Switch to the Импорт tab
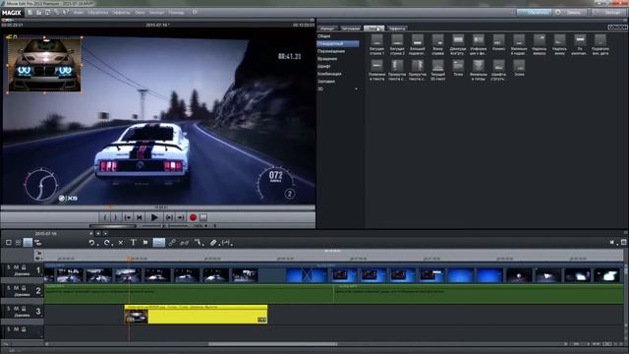Viewport: 629px width, 354px height. (x=327, y=29)
